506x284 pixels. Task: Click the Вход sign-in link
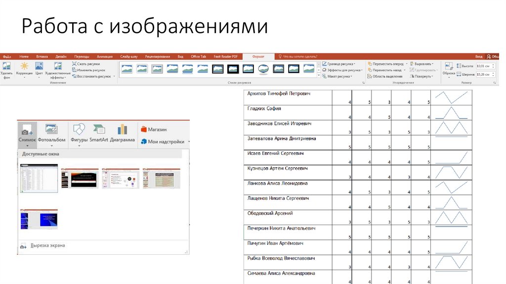click(478, 56)
